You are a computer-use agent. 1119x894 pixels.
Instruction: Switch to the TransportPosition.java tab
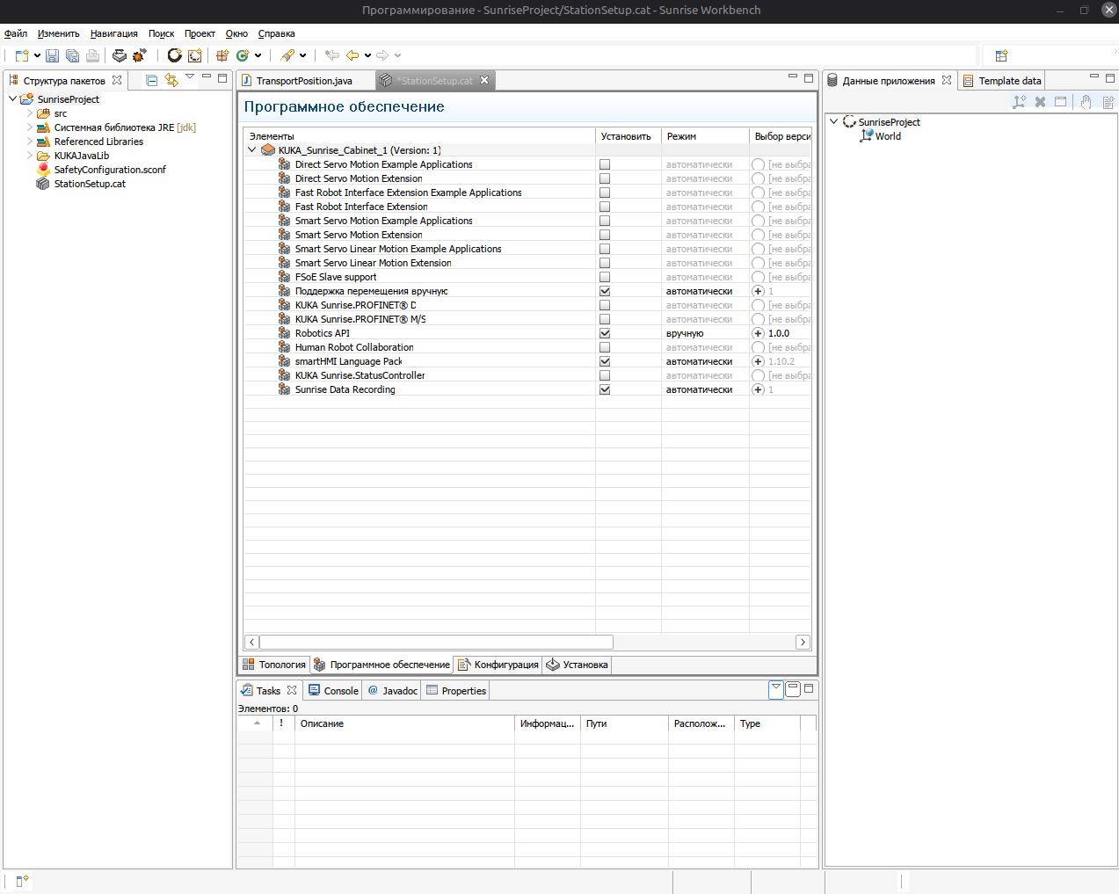coord(305,80)
